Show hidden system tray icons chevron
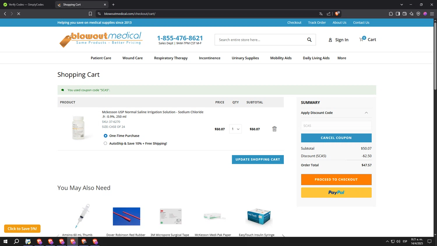Viewport: 437px width, 246px height. point(387,241)
